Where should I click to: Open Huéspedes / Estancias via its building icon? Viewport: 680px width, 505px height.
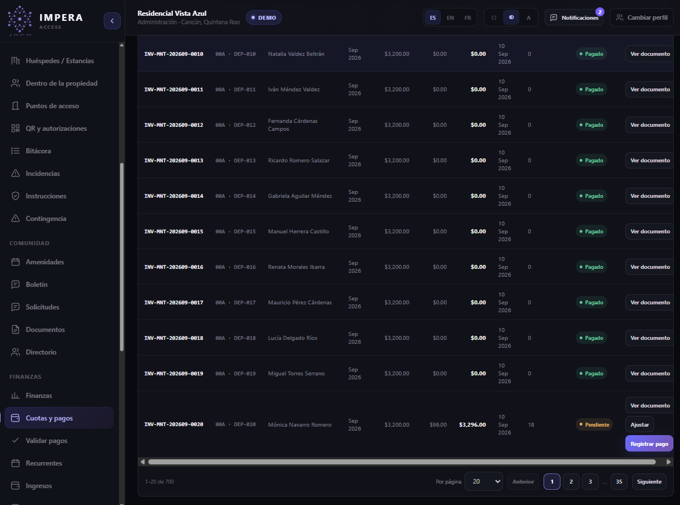point(15,61)
